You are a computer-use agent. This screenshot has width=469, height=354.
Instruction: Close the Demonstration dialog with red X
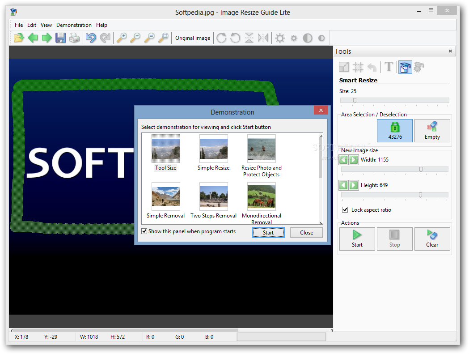point(321,110)
